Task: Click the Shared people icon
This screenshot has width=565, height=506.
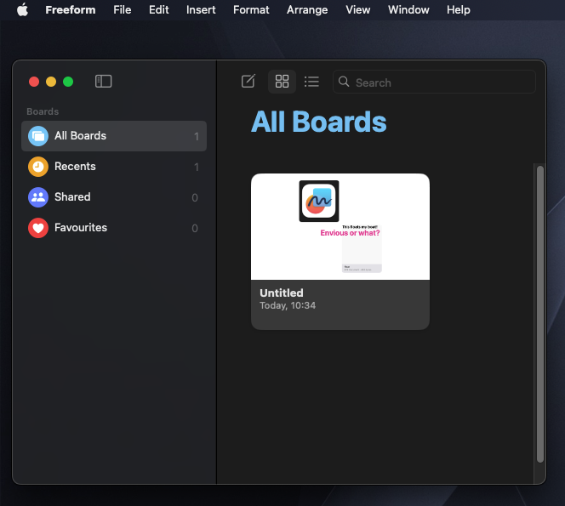Action: click(38, 197)
